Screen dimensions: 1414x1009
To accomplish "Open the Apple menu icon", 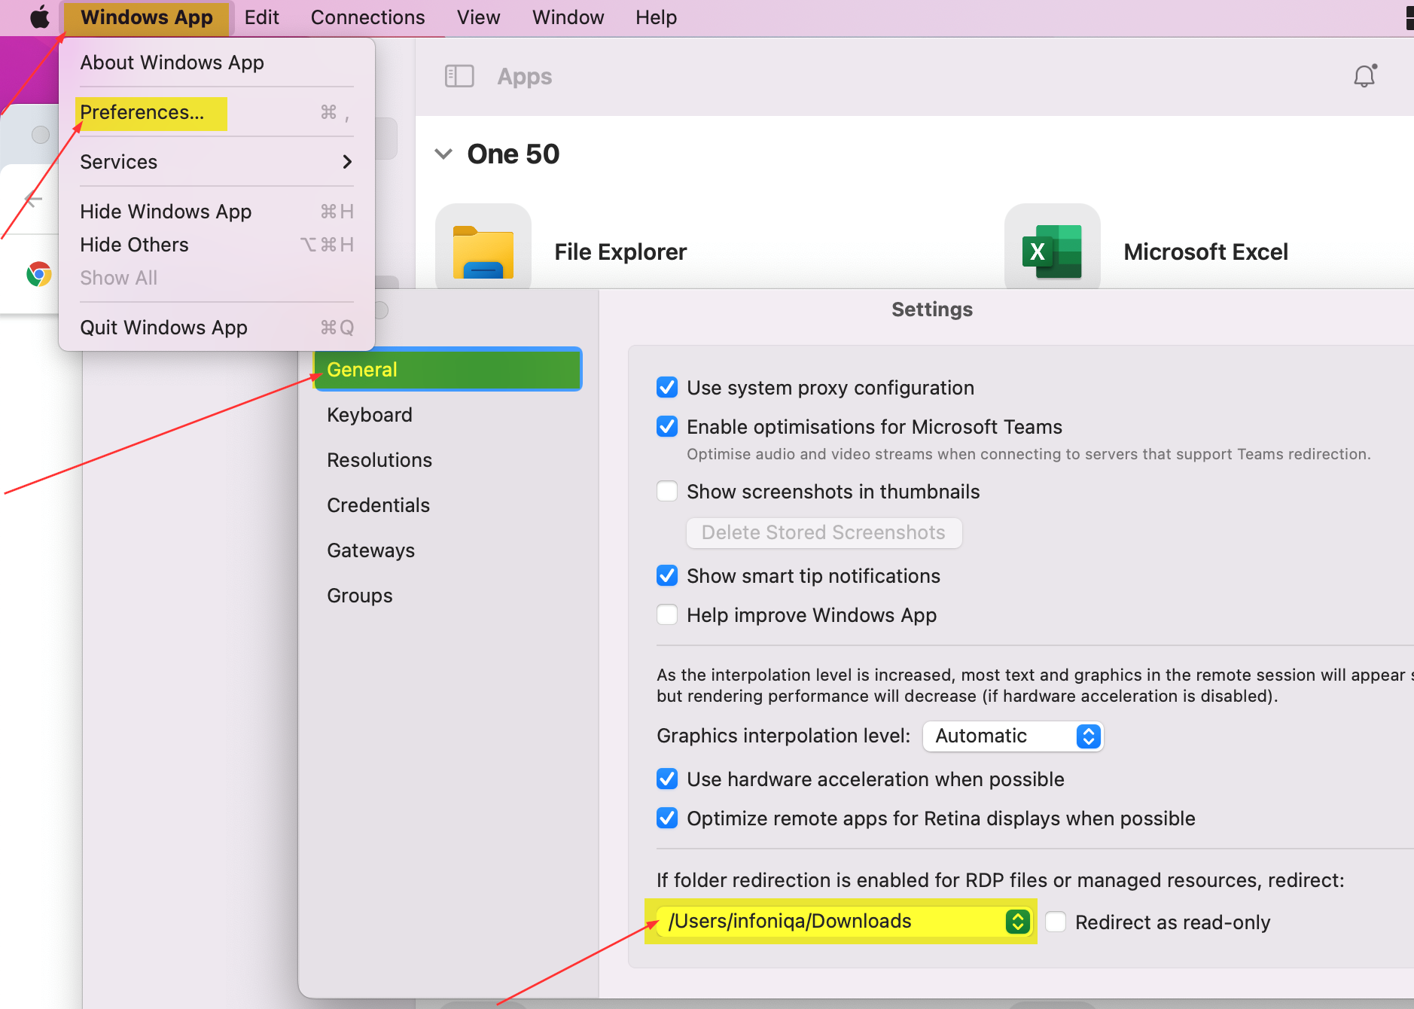I will click(39, 17).
